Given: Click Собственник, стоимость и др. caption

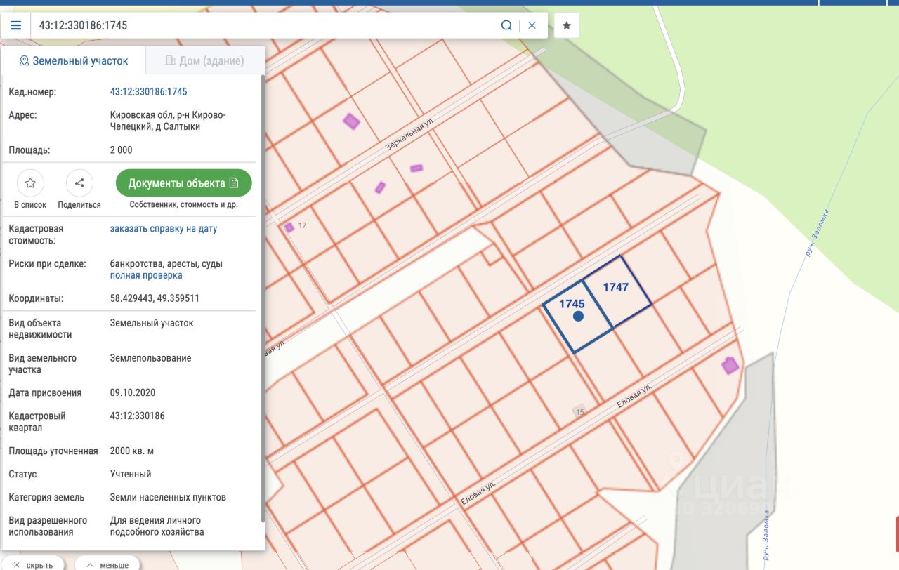Looking at the screenshot, I should point(184,205).
